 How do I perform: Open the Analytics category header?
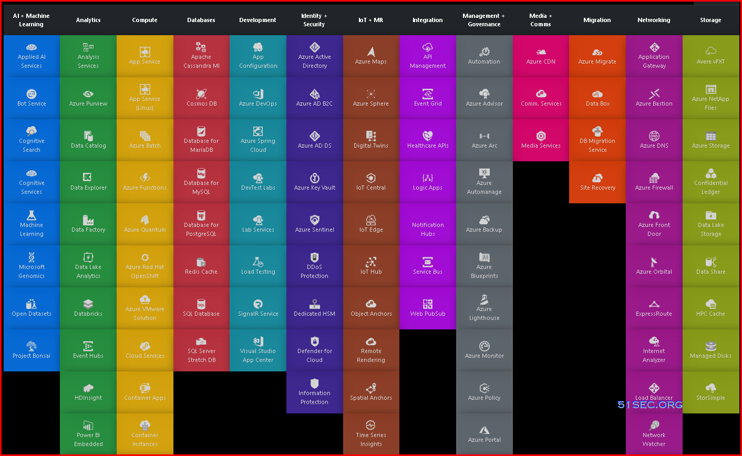pyautogui.click(x=88, y=20)
